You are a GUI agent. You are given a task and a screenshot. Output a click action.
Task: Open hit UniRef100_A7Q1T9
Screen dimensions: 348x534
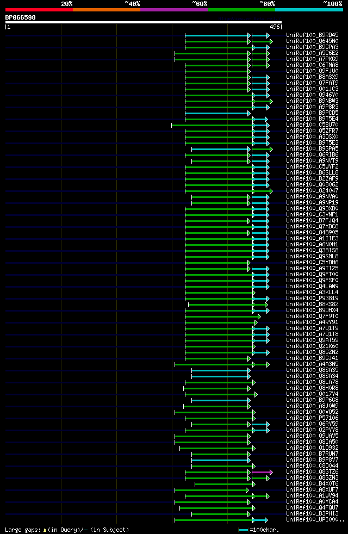(312, 328)
